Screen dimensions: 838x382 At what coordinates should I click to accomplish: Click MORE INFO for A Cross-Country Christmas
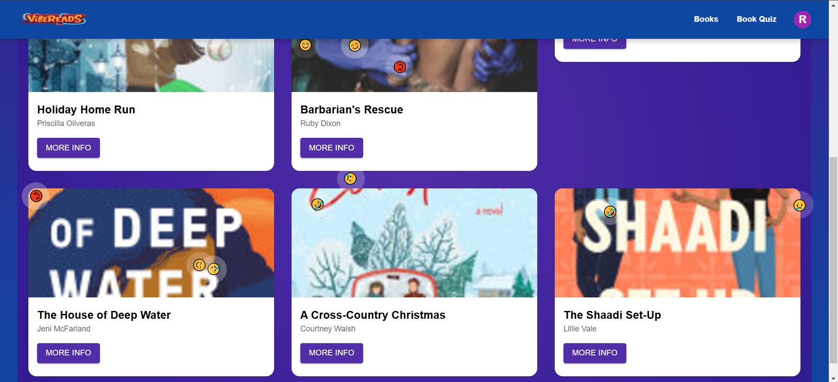point(332,353)
